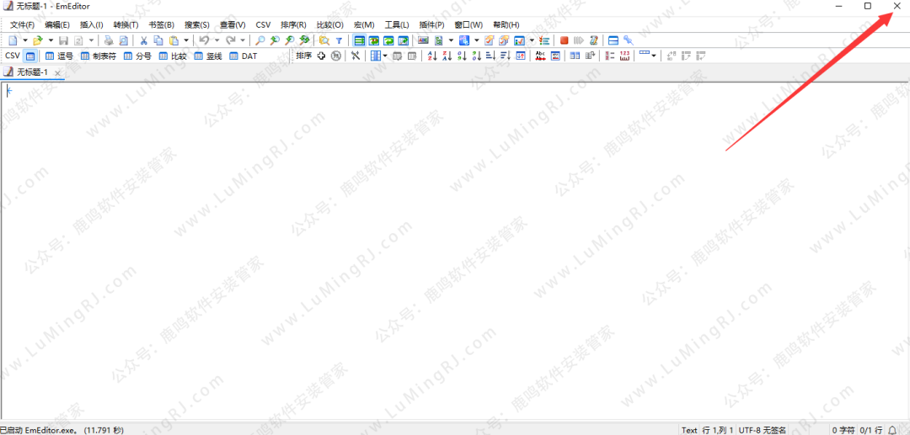Click UTF-8 无签名 encoding in status bar
The image size is (910, 435).
[x=763, y=430]
